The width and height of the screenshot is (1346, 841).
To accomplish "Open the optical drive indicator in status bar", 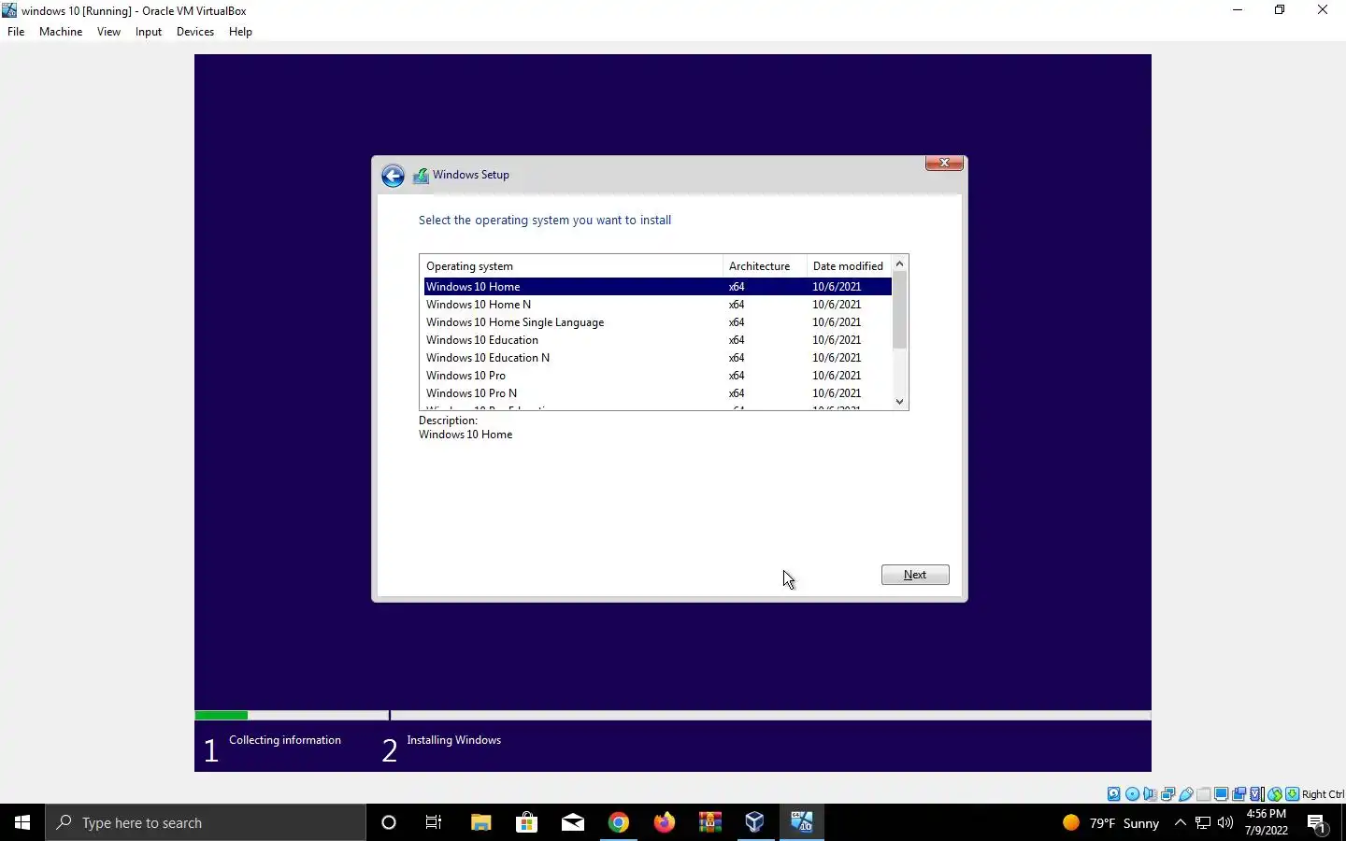I will click(x=1132, y=794).
